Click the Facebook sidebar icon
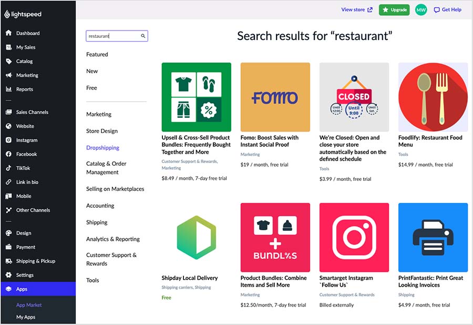473x325 pixels. (x=8, y=154)
